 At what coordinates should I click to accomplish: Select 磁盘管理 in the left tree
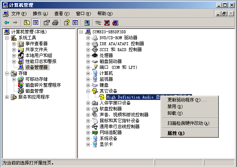[34, 91]
